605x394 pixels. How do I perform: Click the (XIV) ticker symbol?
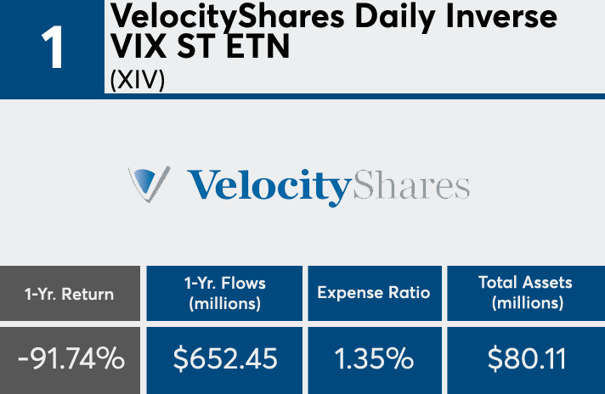[136, 80]
